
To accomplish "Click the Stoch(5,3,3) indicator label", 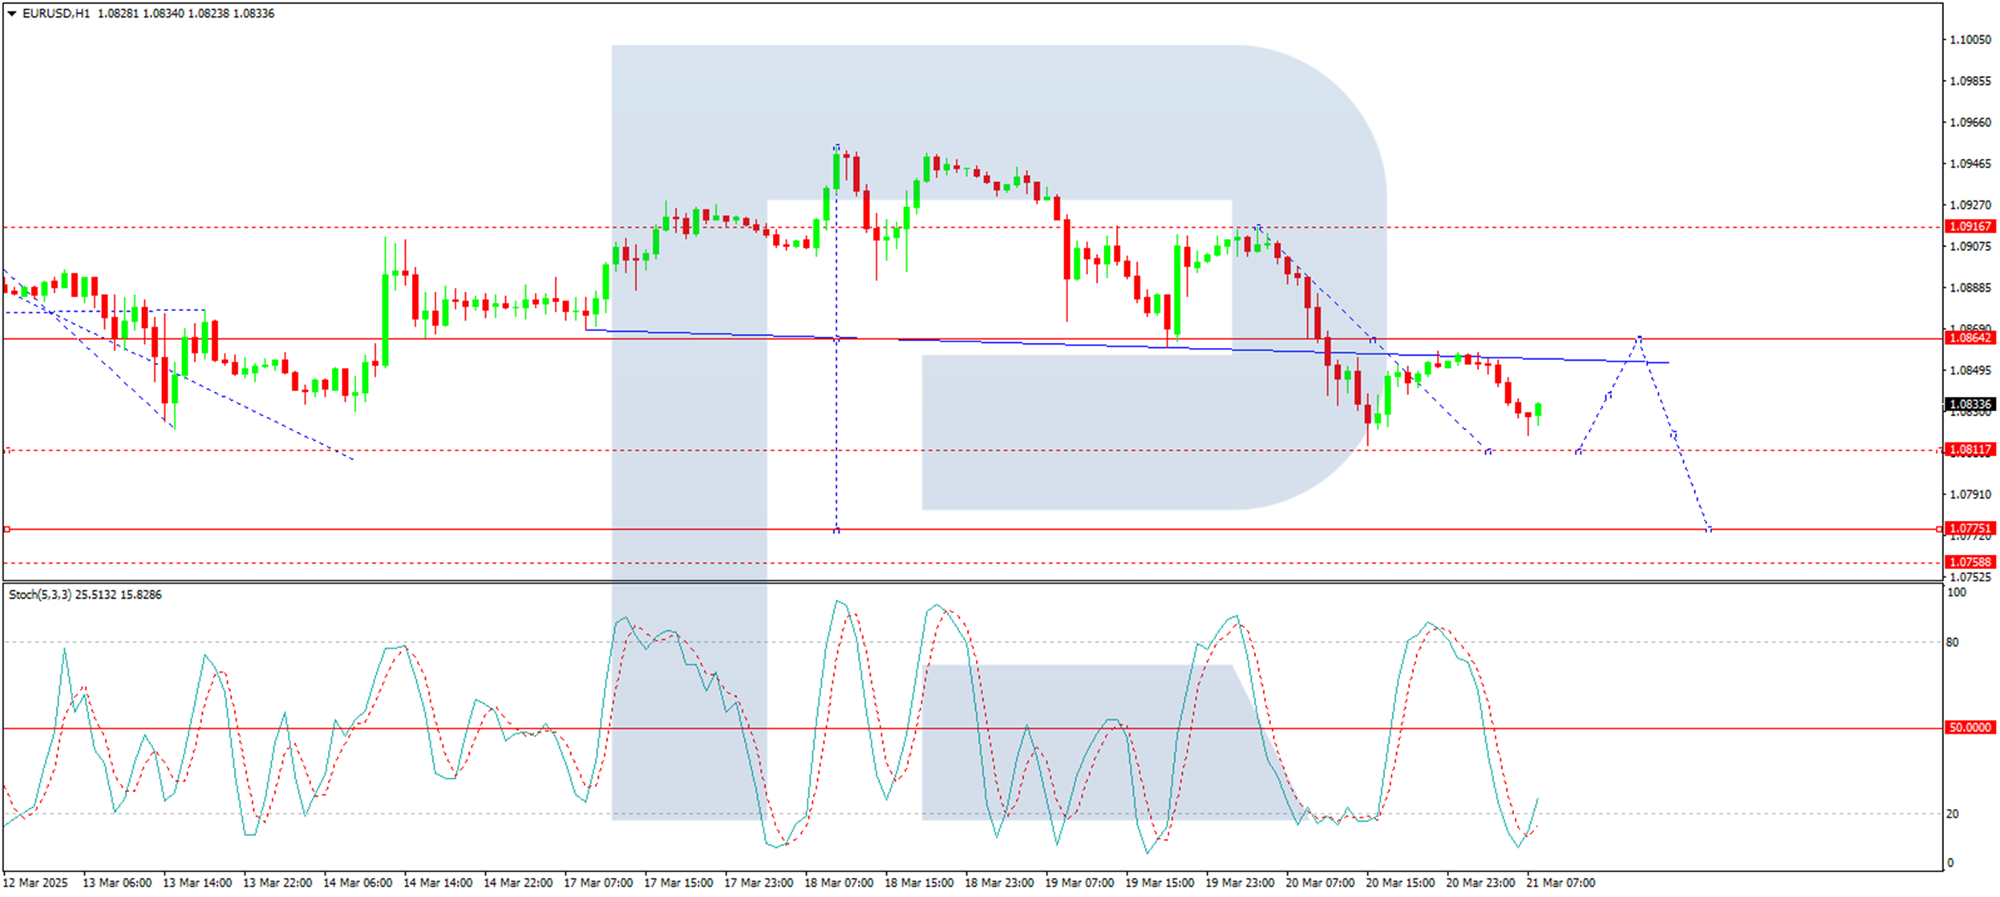I will [40, 595].
